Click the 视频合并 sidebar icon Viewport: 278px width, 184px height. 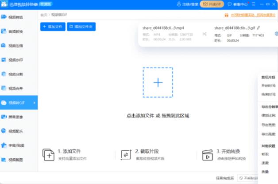tap(4, 88)
